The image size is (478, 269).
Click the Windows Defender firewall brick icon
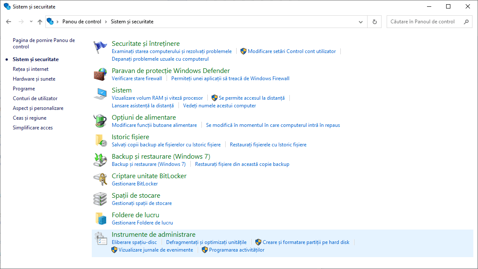(x=100, y=75)
